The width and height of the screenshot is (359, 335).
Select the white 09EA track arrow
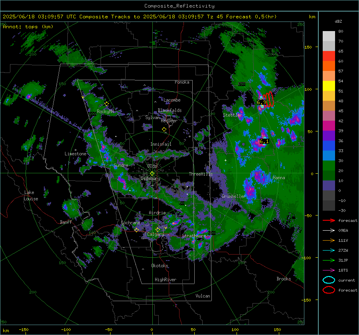[329, 231]
